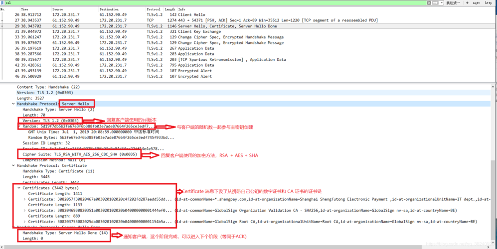
Task: Apply the display filter with the arrow icon
Action: coord(435,2)
